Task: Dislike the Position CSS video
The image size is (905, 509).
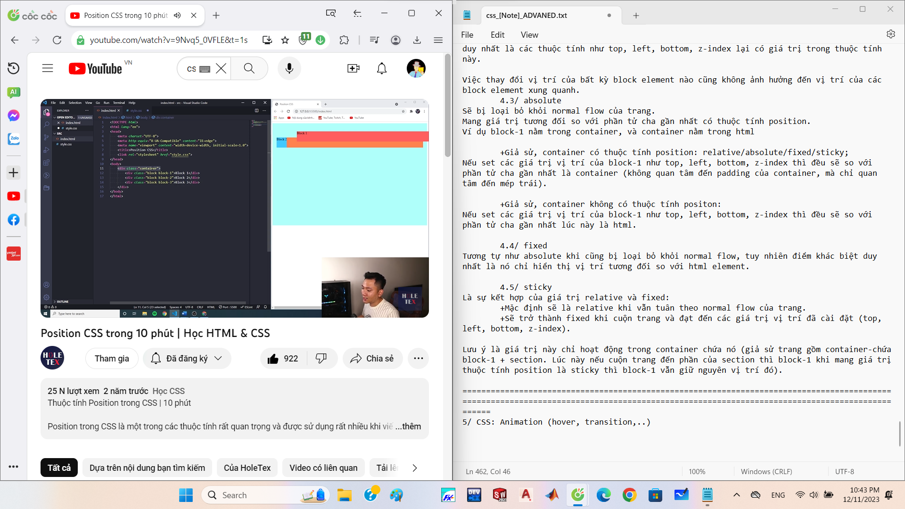Action: [x=321, y=359]
